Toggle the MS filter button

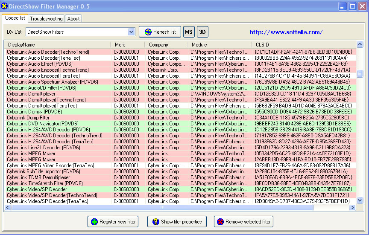[189, 32]
